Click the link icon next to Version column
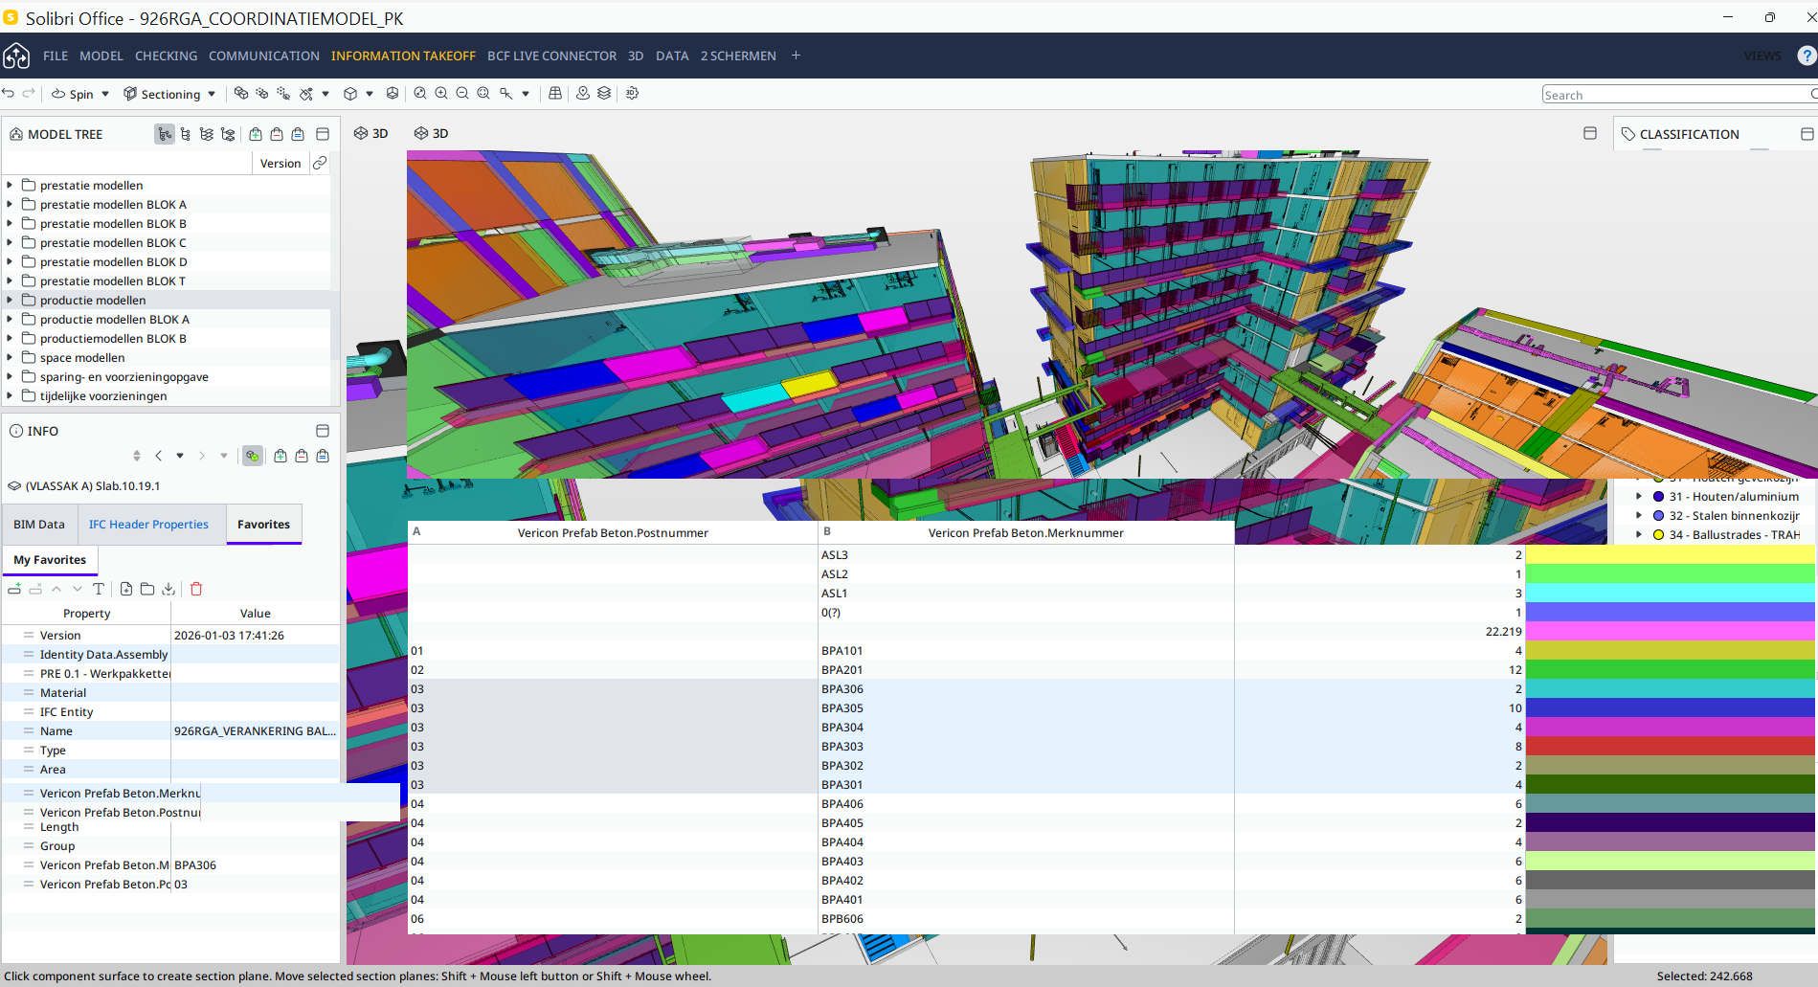Image resolution: width=1818 pixels, height=987 pixels. click(x=320, y=164)
